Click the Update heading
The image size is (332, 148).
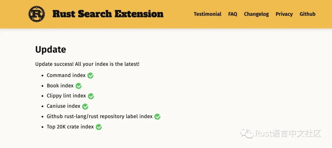pyautogui.click(x=51, y=50)
